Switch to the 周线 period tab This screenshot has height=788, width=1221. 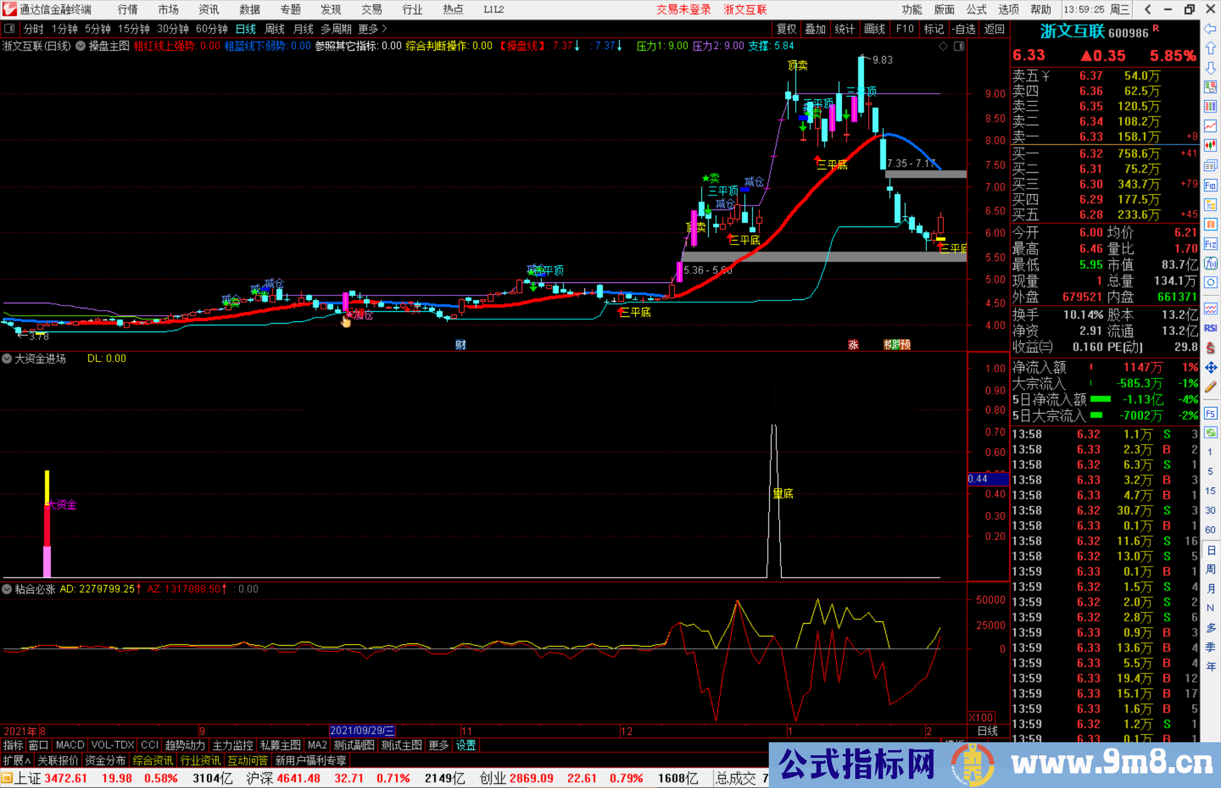[275, 29]
